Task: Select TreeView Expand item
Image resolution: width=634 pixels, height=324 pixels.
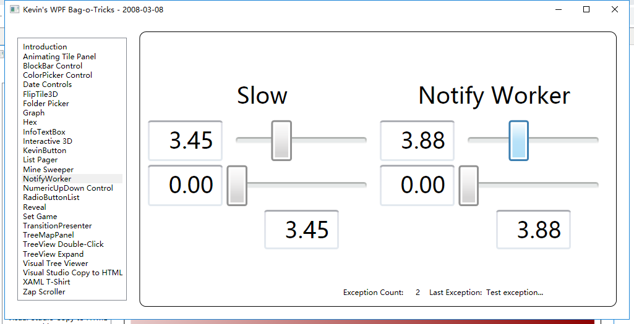Action: (x=53, y=254)
